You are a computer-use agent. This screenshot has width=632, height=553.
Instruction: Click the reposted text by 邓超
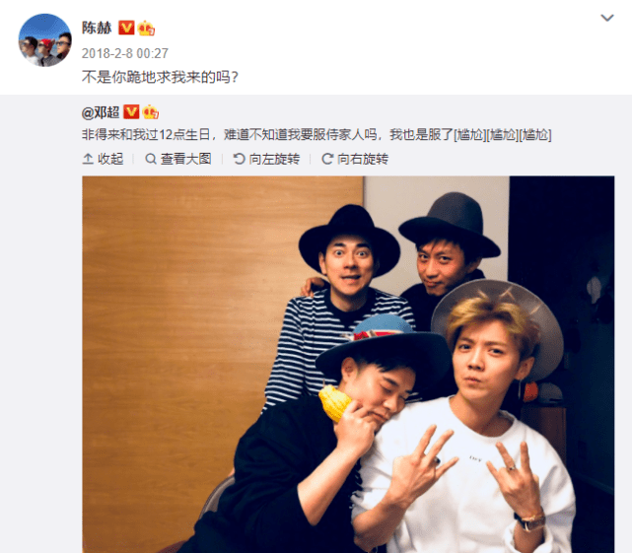[316, 134]
